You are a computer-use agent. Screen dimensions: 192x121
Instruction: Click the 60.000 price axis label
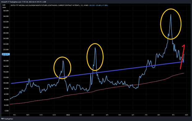(x=6, y=94)
